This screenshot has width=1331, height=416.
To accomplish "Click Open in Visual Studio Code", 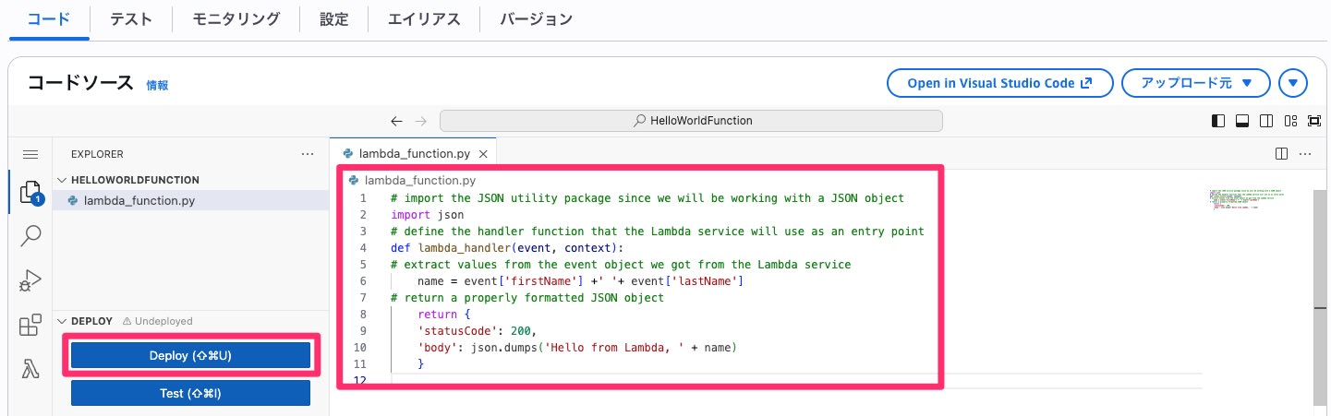I will coord(999,83).
